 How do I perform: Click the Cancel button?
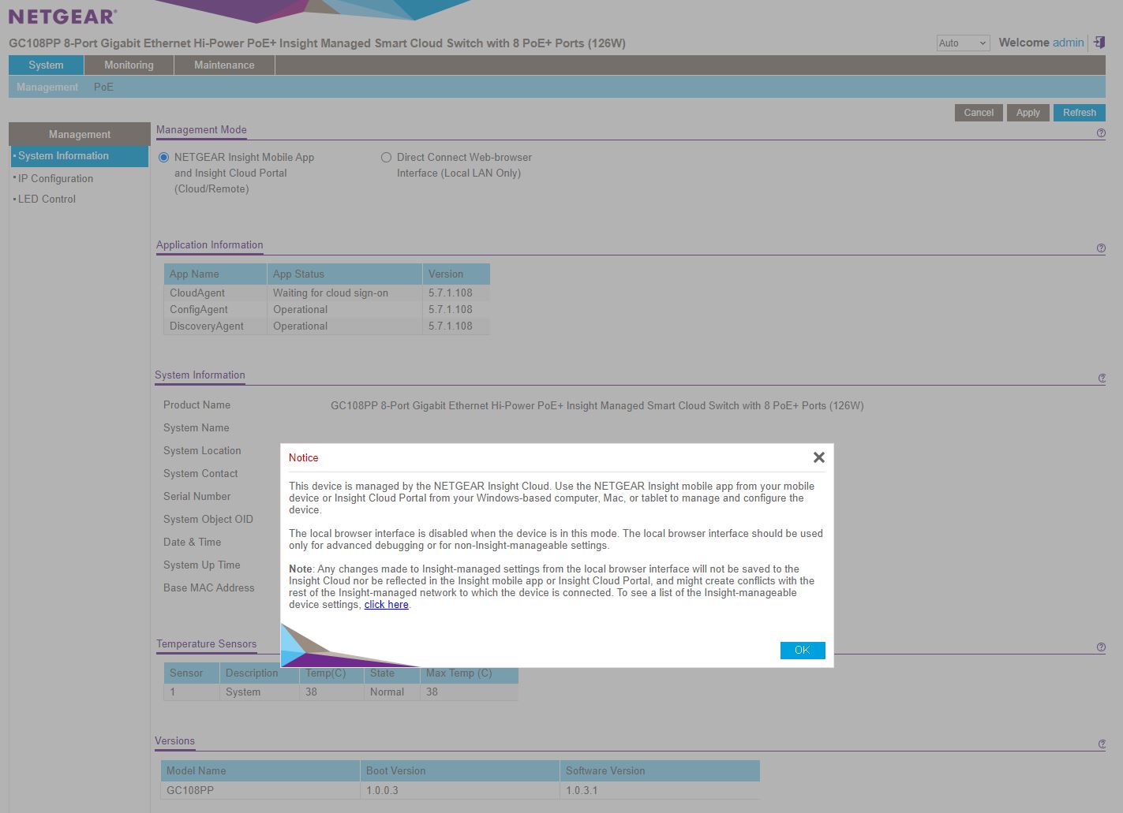tap(979, 113)
